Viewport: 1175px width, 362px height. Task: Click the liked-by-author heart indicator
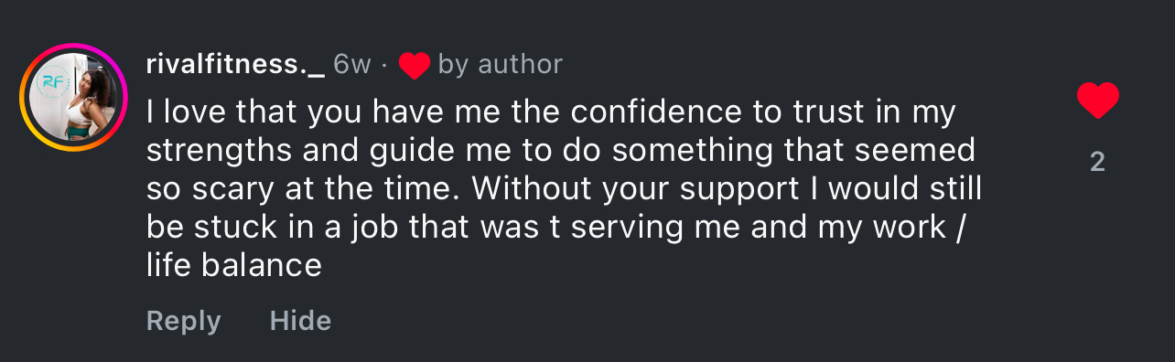pos(415,64)
